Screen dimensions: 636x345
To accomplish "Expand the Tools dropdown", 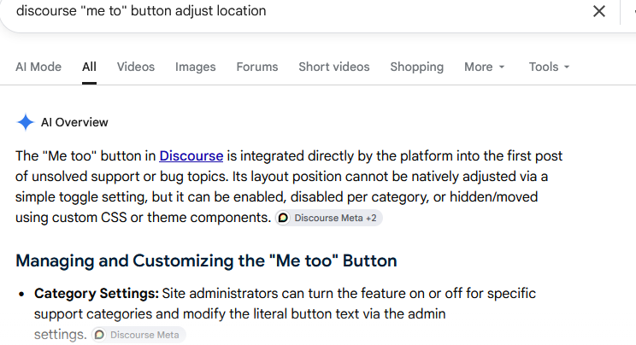I will tap(549, 67).
